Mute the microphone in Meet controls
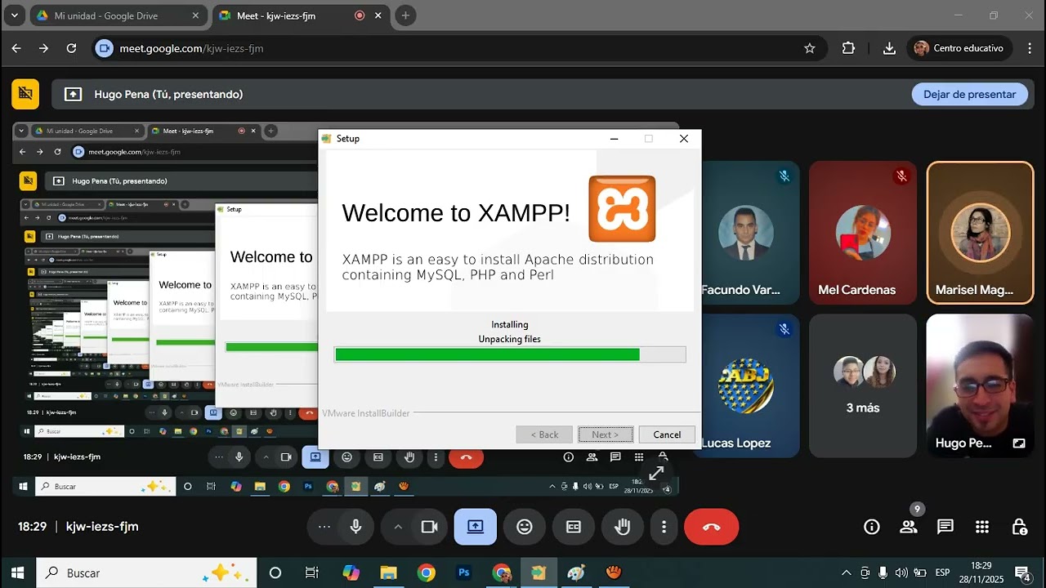The height and width of the screenshot is (588, 1046). click(x=355, y=527)
